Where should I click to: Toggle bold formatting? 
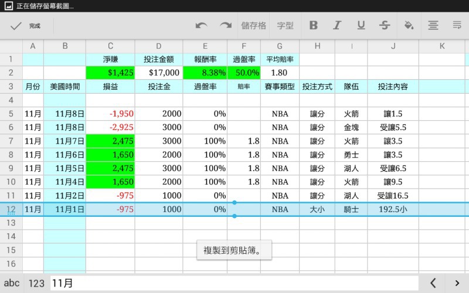[313, 25]
